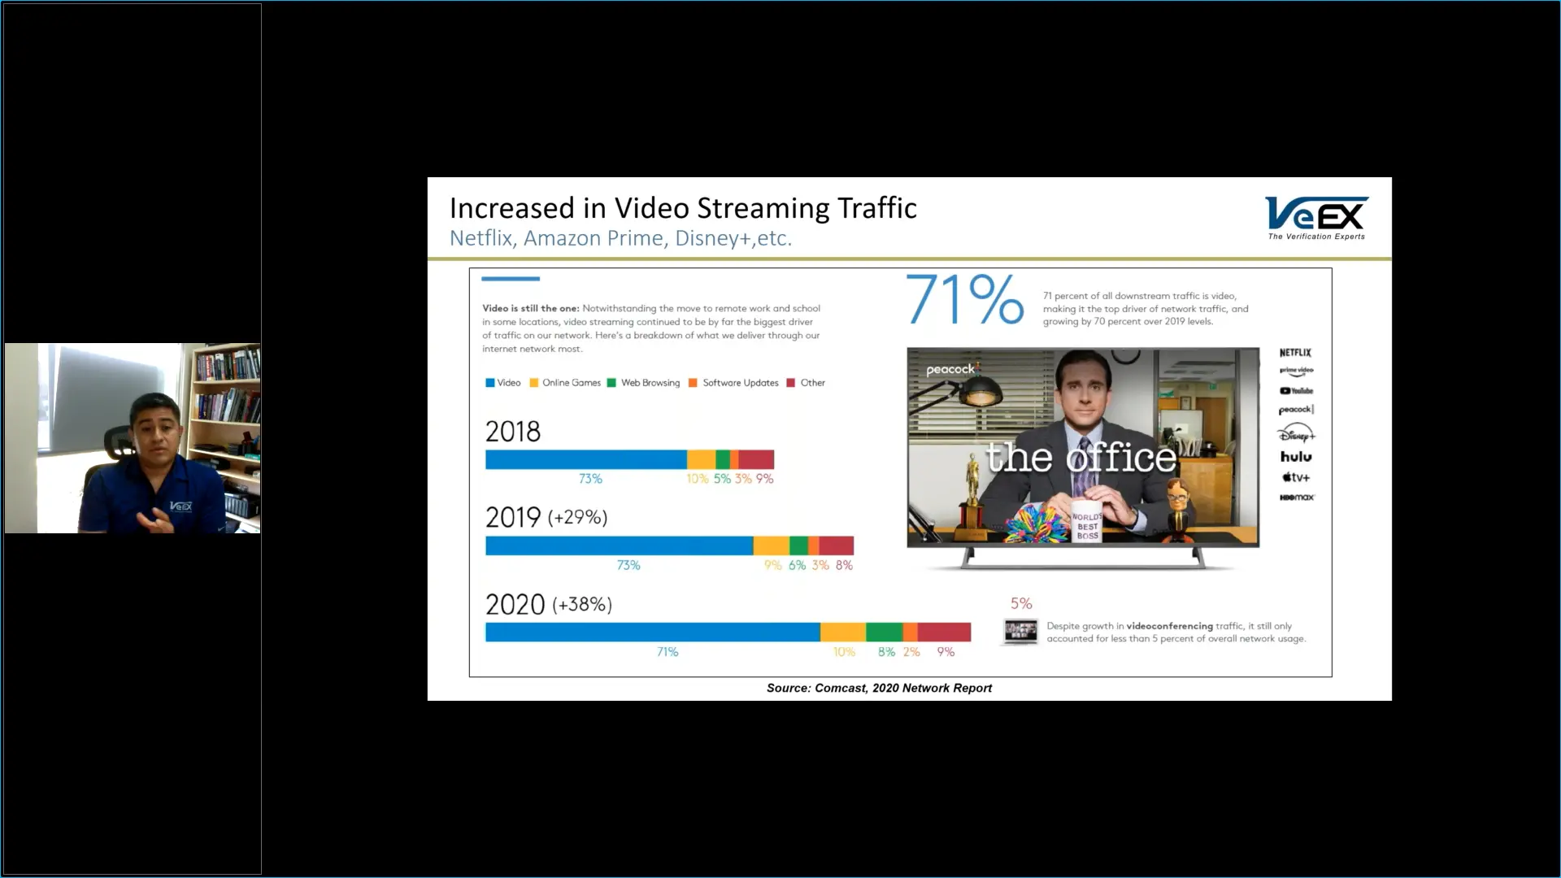The image size is (1561, 878).
Task: Click the '73%' label under 2019 bar
Action: (628, 565)
